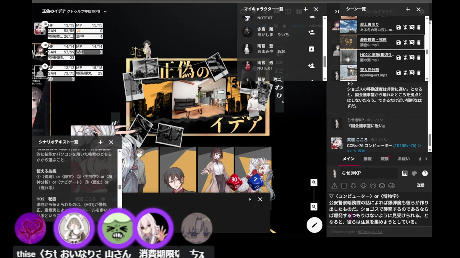Save the 最終捜査・推理 scene
This screenshot has height=258, width=460.
tap(398, 43)
